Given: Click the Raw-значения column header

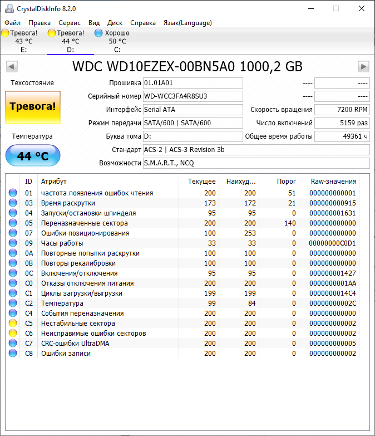Looking at the screenshot, I should [329, 182].
